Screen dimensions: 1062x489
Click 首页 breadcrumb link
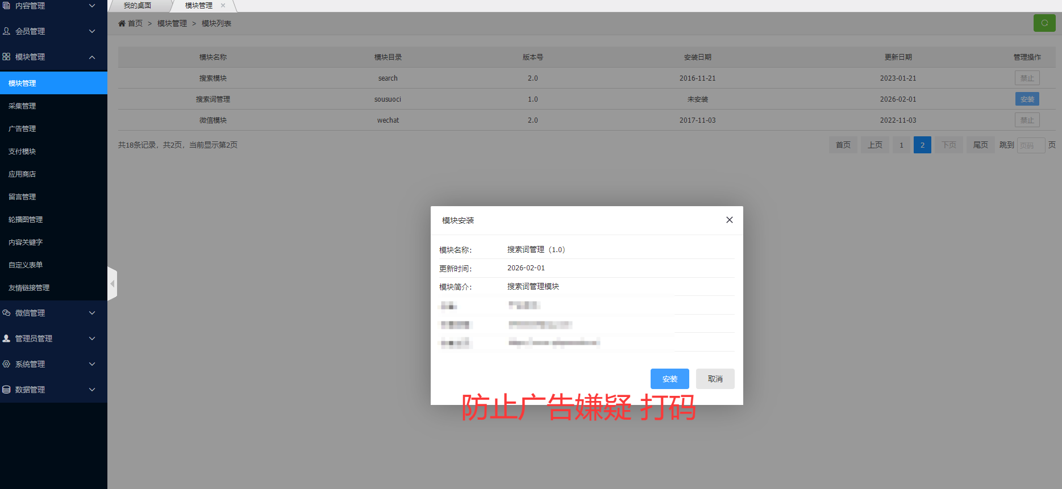tap(135, 23)
